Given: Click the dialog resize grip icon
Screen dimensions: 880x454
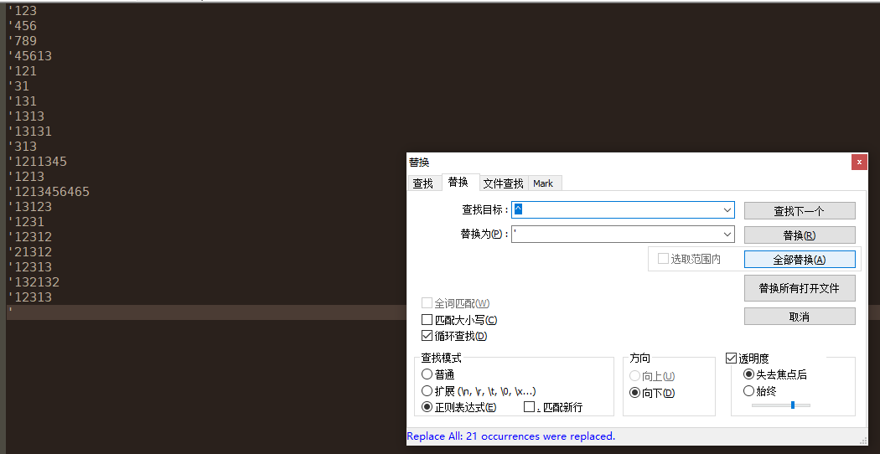Looking at the screenshot, I should tap(862, 441).
